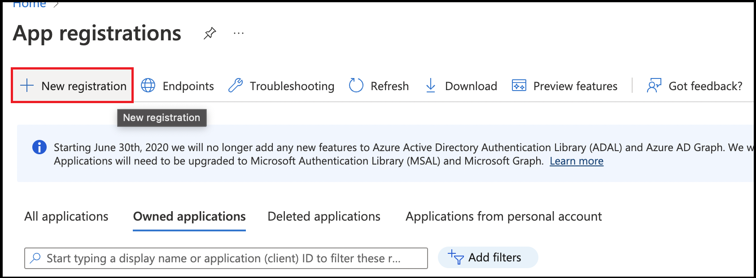Follow the Learn more link
The height and width of the screenshot is (278, 756).
coord(577,161)
